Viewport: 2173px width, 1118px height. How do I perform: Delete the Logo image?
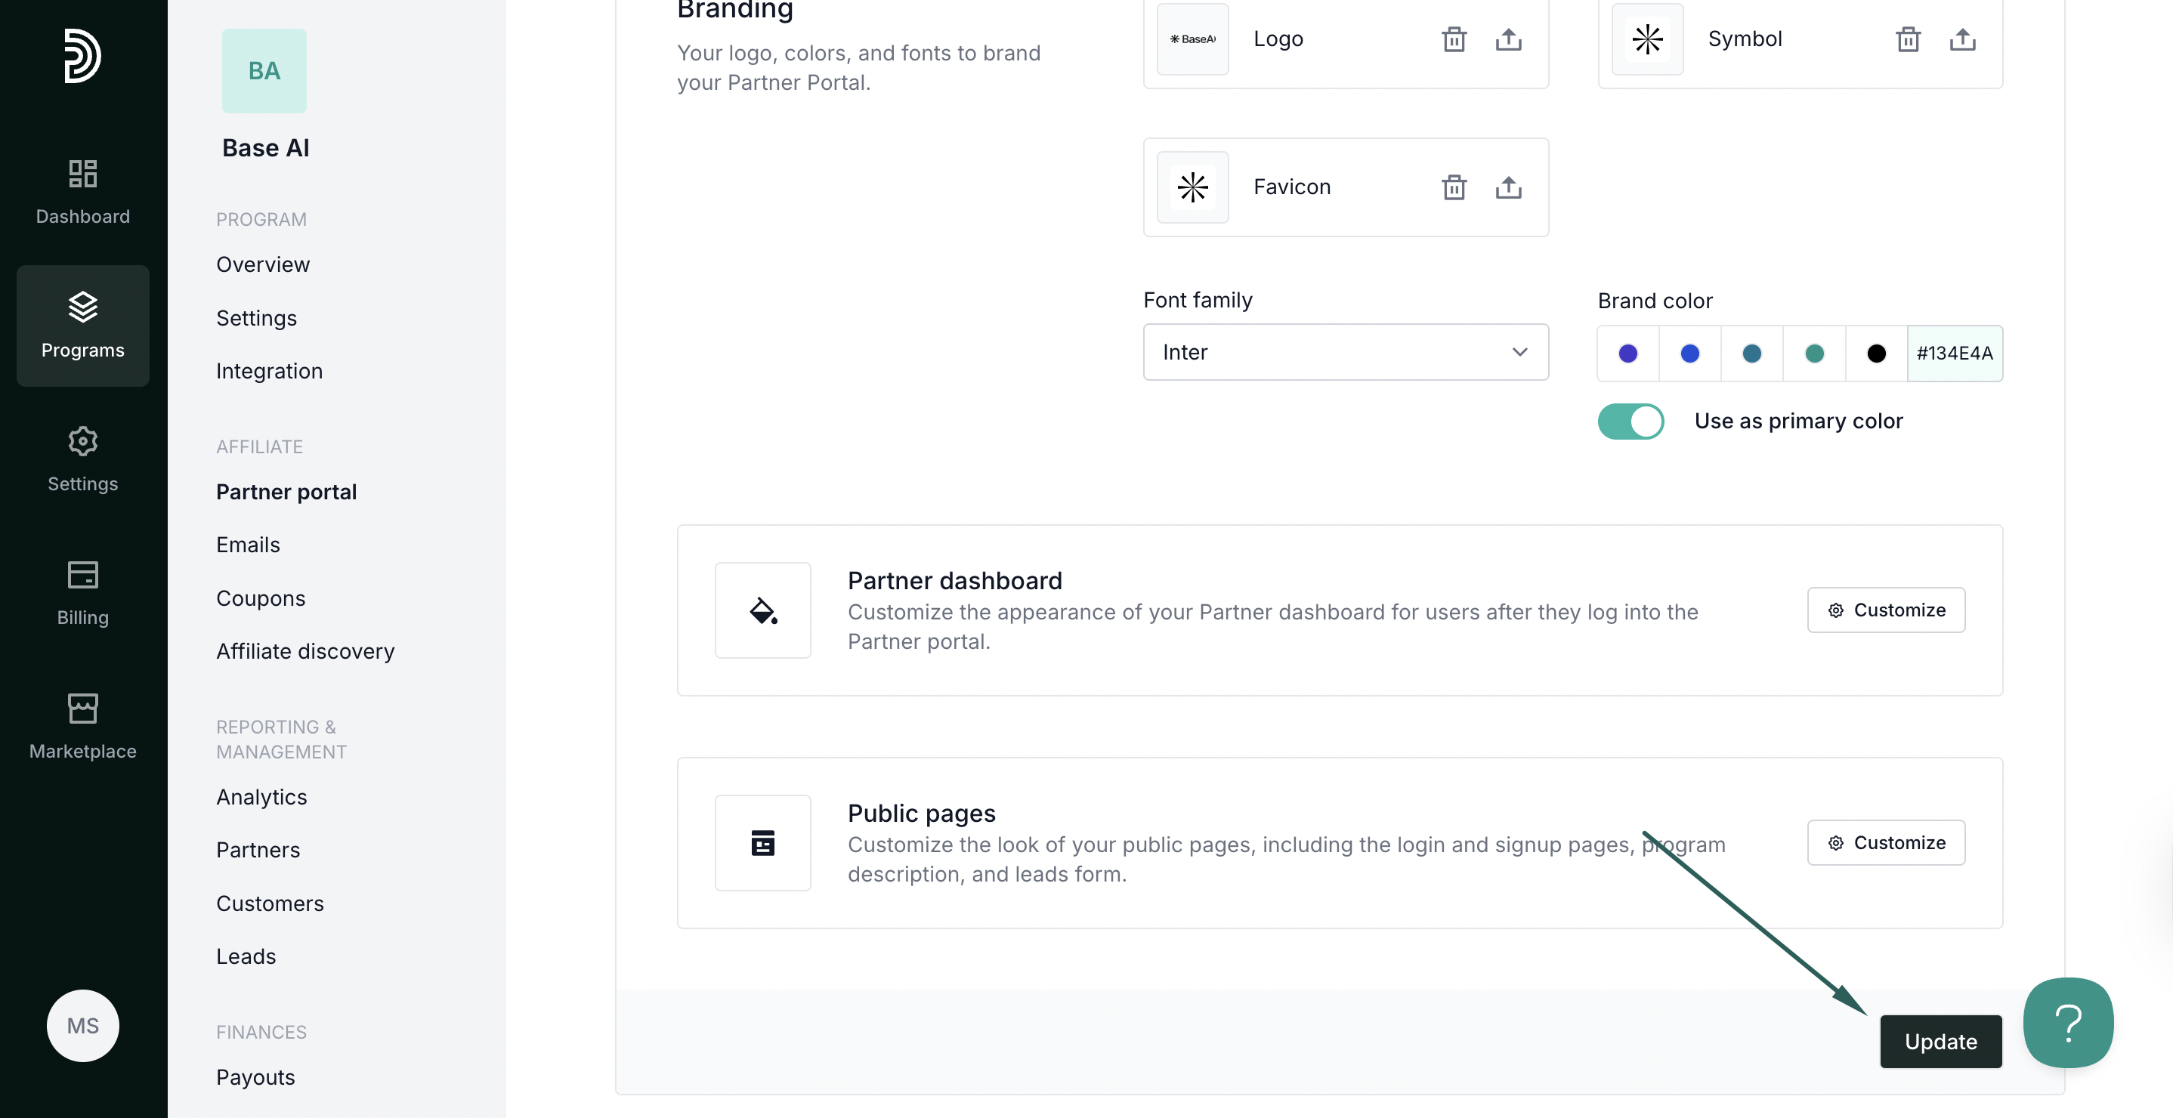tap(1454, 39)
